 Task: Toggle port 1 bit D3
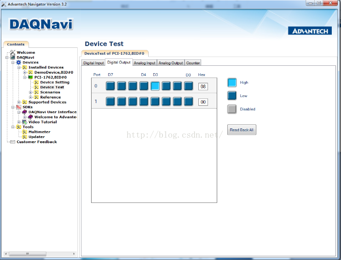(x=155, y=102)
